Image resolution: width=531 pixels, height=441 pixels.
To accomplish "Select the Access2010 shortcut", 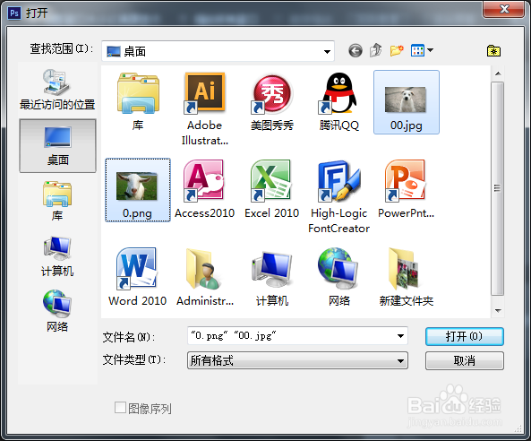I will tap(204, 190).
